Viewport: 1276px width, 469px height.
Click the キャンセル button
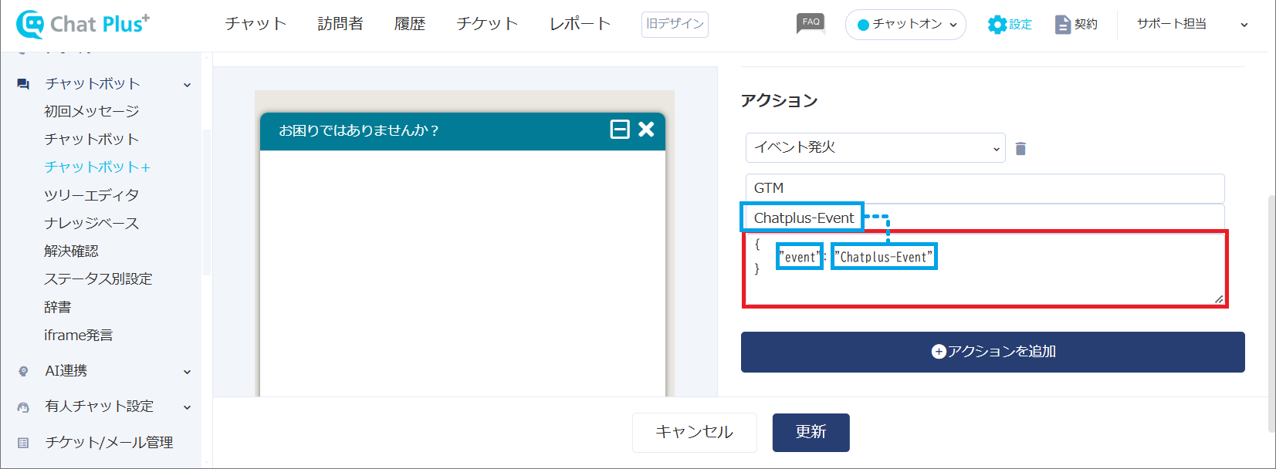pos(695,433)
